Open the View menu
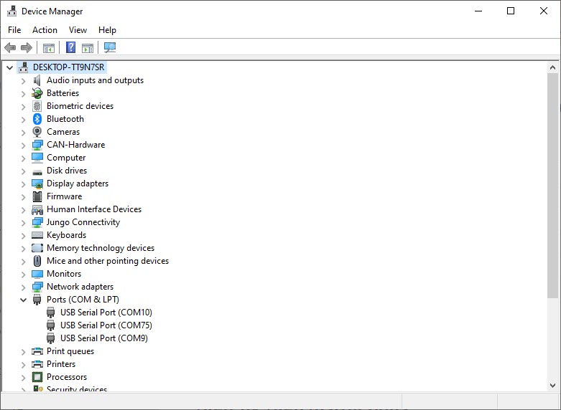This screenshot has width=561, height=410. pyautogui.click(x=78, y=30)
